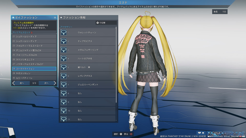The width and height of the screenshot is (246, 138).
Task: Select slot 28 ストラクライフェン
Action: point(34,69)
